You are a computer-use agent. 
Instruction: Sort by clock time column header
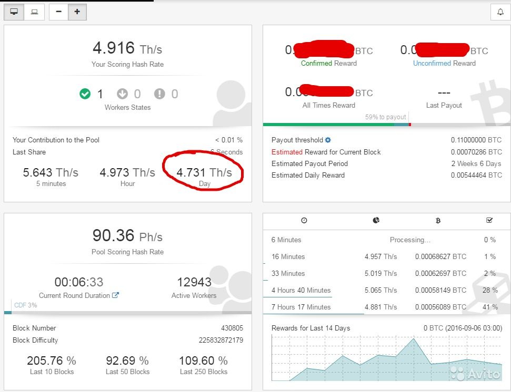pyautogui.click(x=304, y=221)
